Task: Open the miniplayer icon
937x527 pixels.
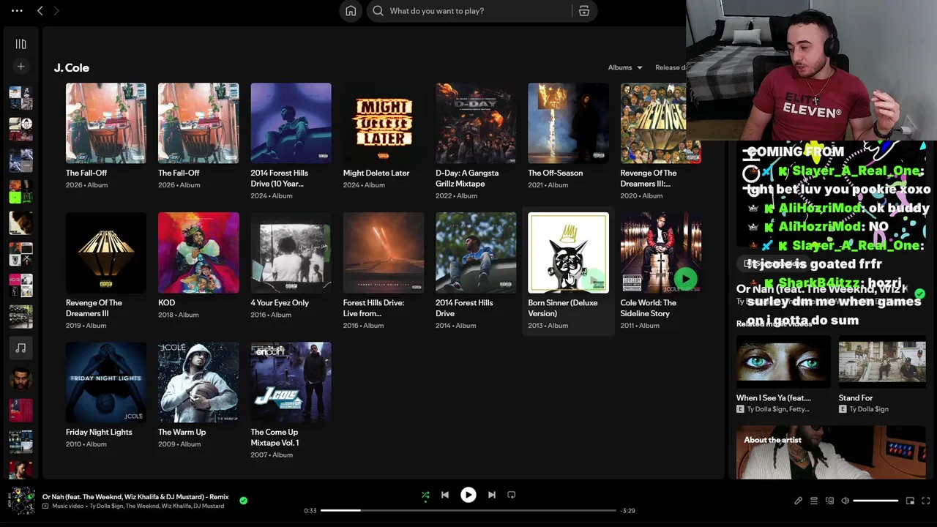Action: point(910,501)
